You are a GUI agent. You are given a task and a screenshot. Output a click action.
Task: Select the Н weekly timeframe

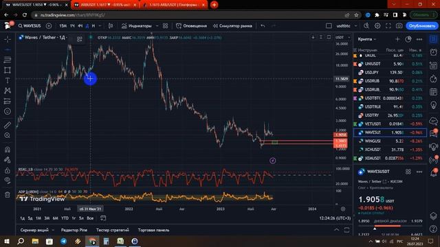93,26
